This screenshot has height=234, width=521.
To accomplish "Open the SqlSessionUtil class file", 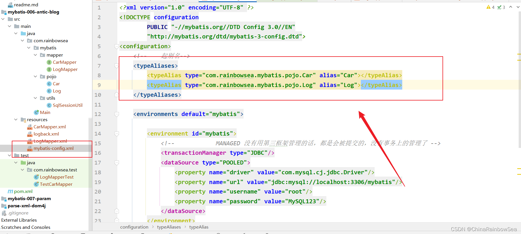I will 68,105.
